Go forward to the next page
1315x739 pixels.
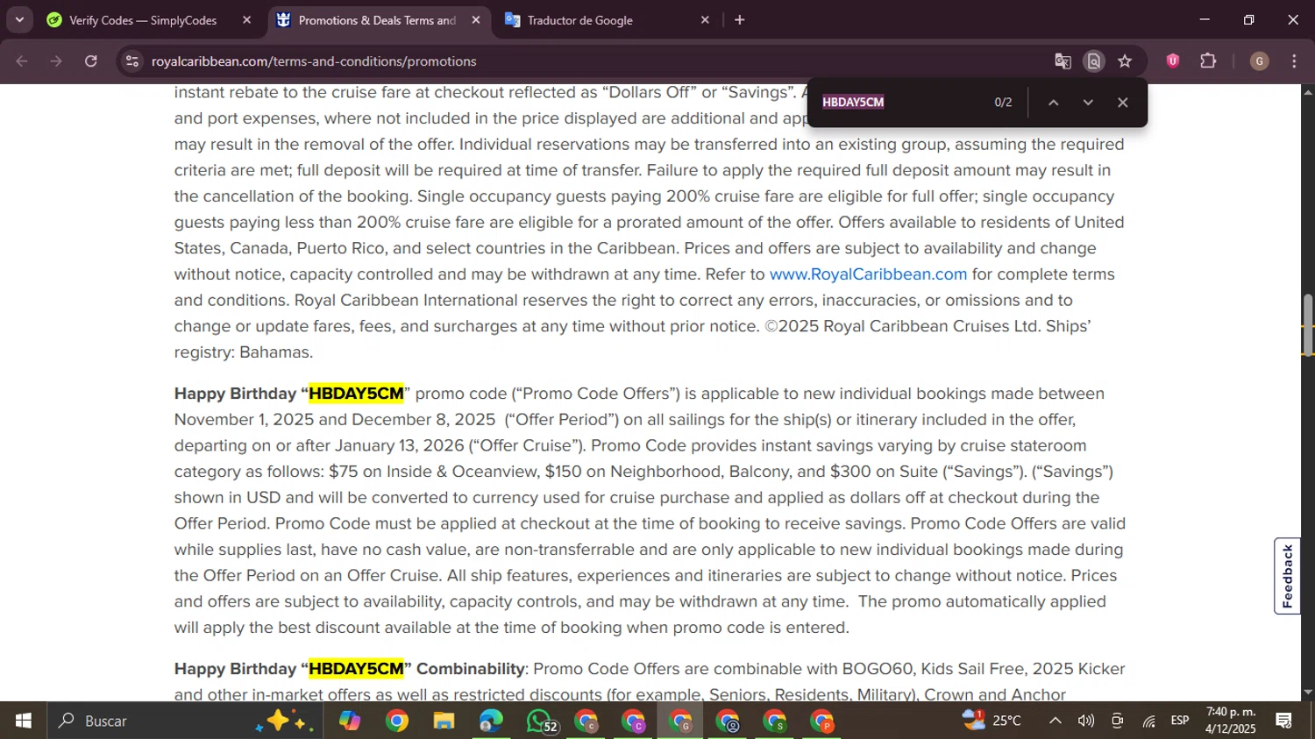click(x=56, y=61)
